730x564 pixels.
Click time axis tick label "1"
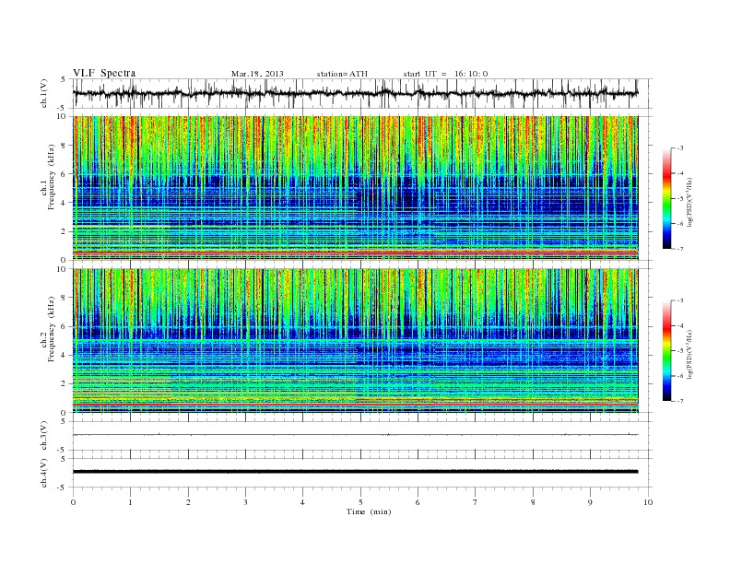pos(130,502)
